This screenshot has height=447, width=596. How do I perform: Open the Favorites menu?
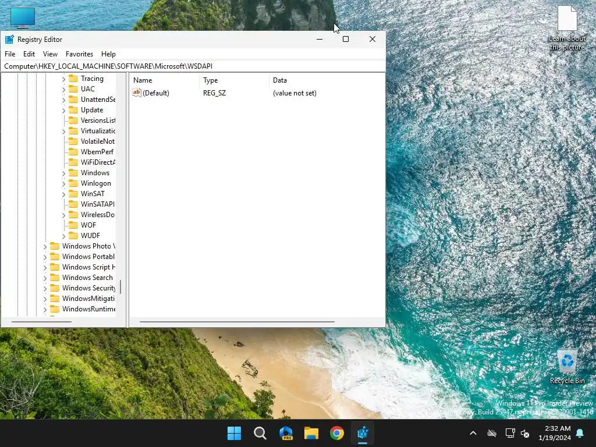(79, 54)
